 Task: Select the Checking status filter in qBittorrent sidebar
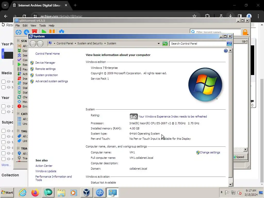click(x=22, y=97)
